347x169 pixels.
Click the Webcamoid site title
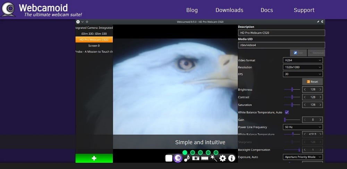(x=43, y=8)
